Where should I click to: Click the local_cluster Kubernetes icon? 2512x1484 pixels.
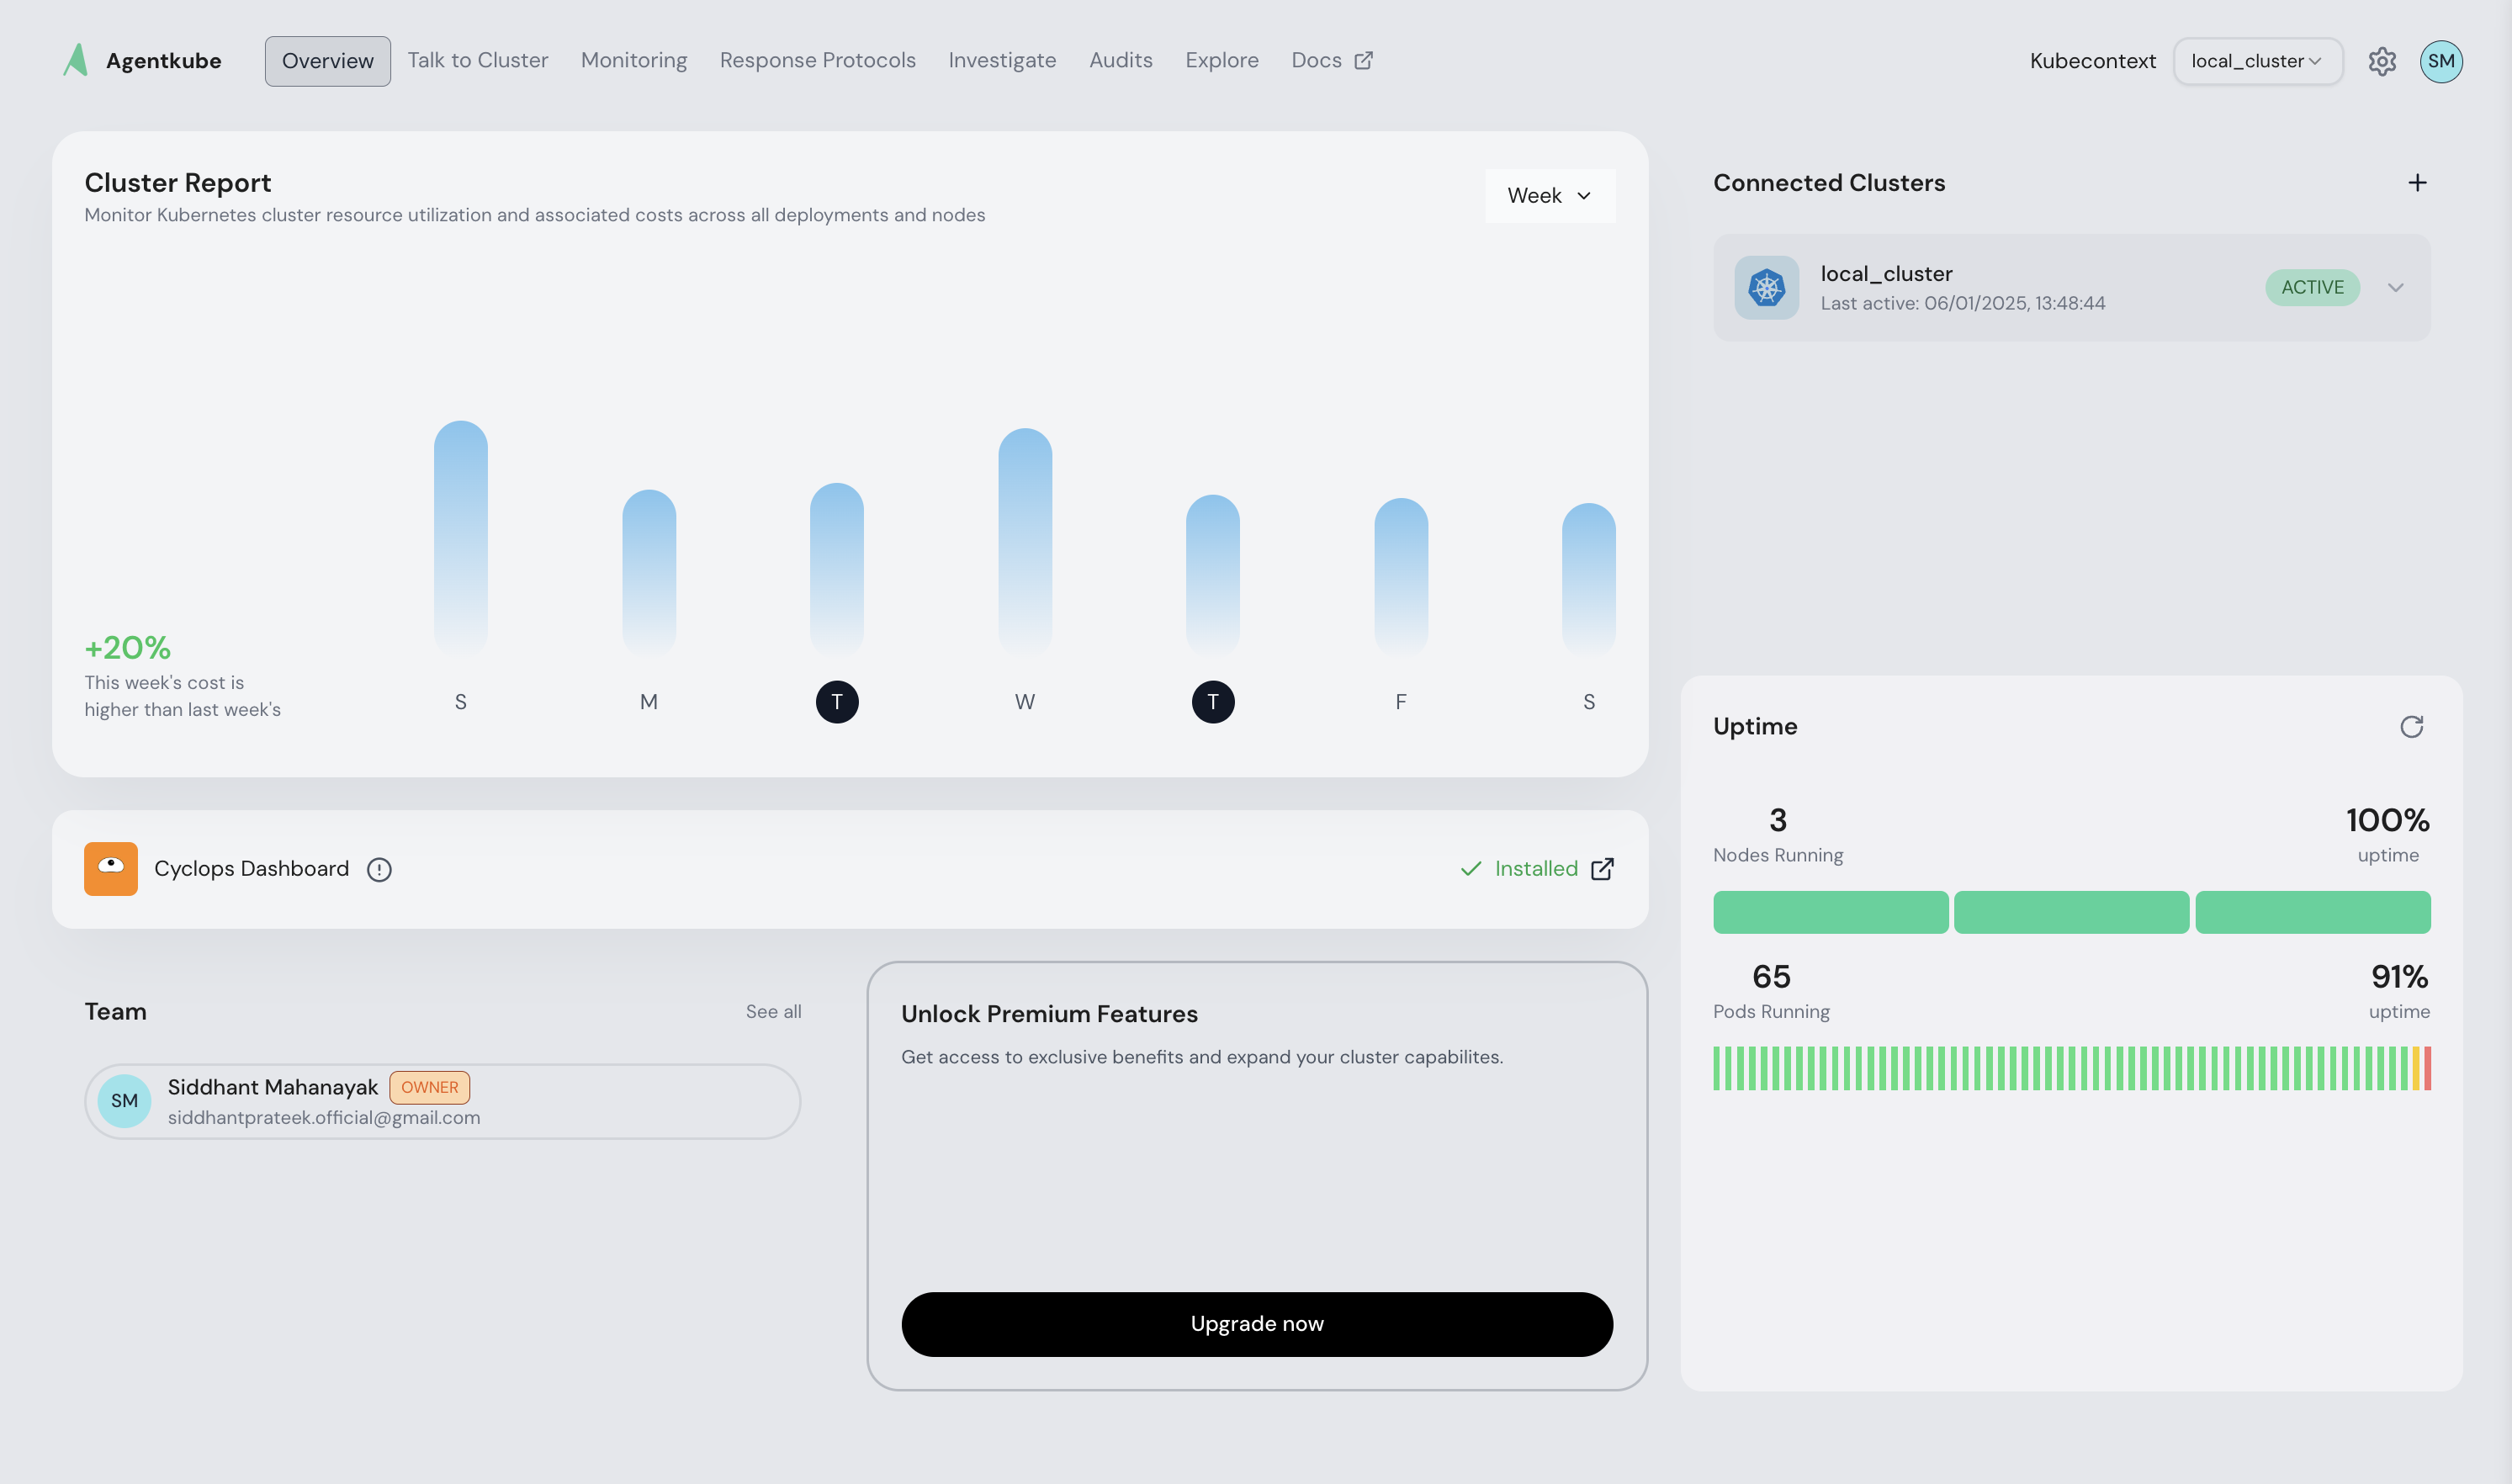[1766, 288]
